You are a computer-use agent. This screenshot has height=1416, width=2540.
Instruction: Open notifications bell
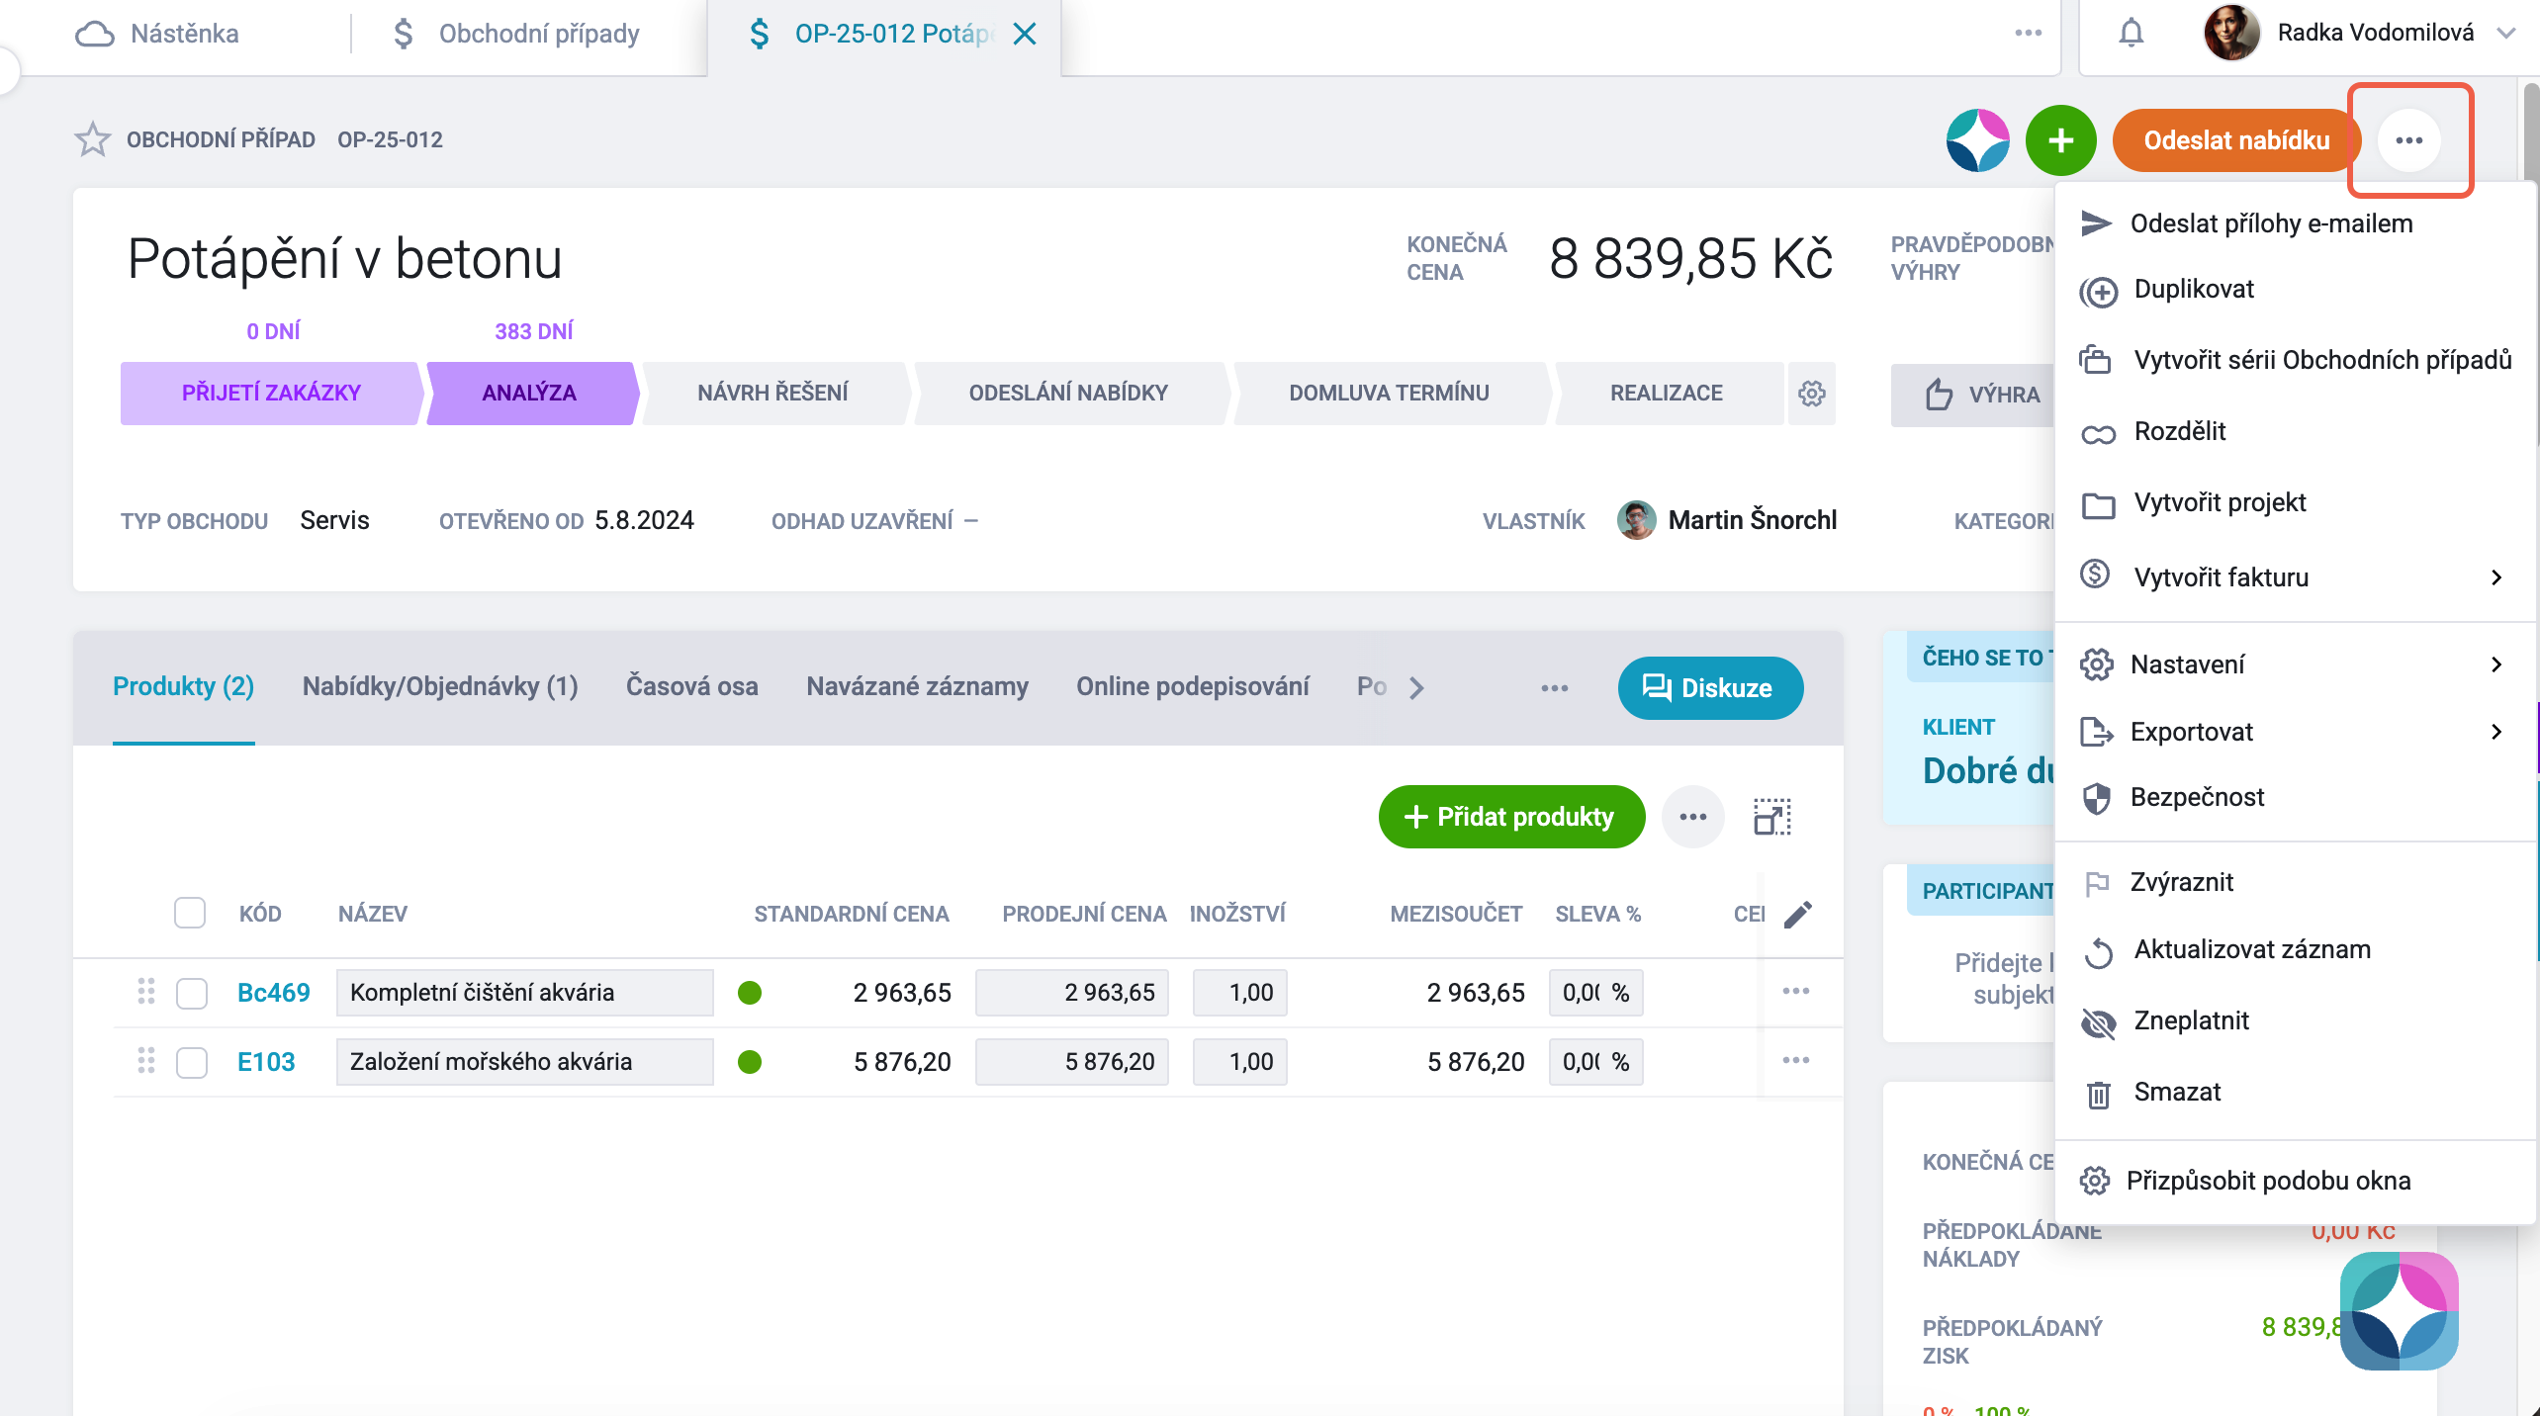(2132, 34)
